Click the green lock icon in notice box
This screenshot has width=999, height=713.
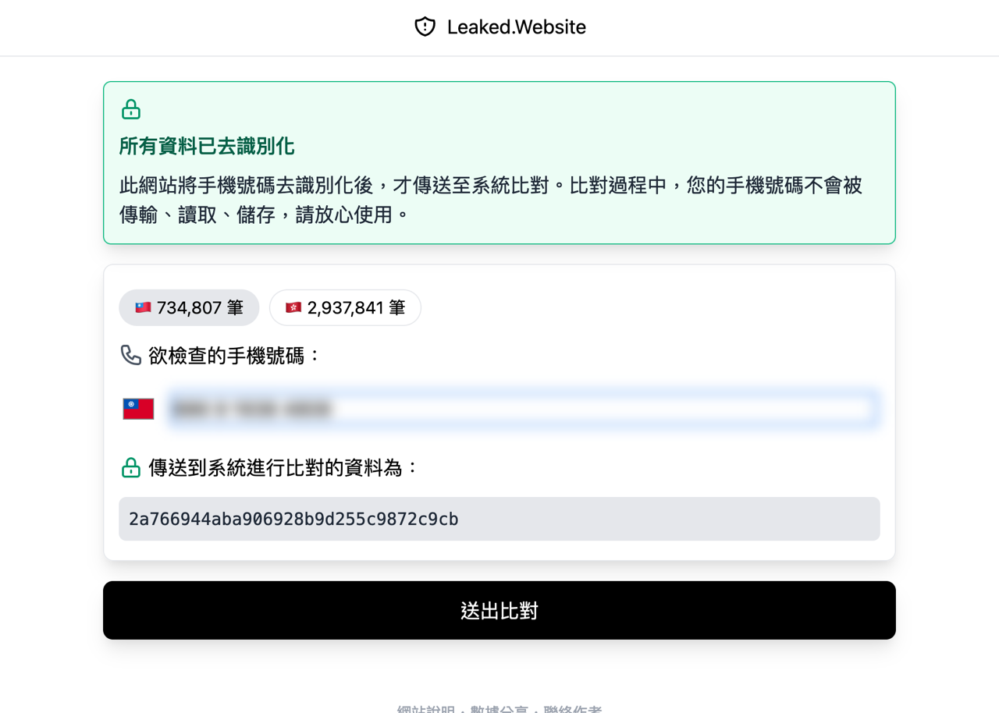point(131,109)
